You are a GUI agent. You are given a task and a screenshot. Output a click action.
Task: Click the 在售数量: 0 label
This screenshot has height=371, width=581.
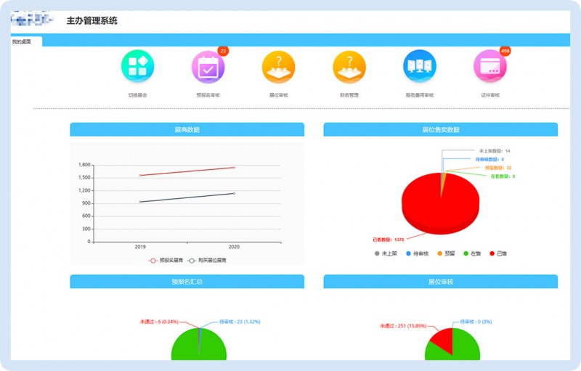[x=503, y=176]
